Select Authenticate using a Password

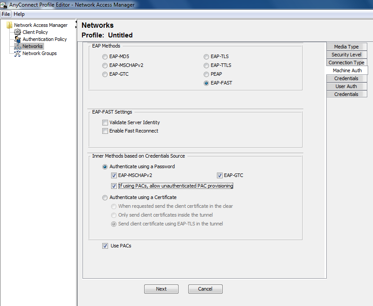[104, 167]
